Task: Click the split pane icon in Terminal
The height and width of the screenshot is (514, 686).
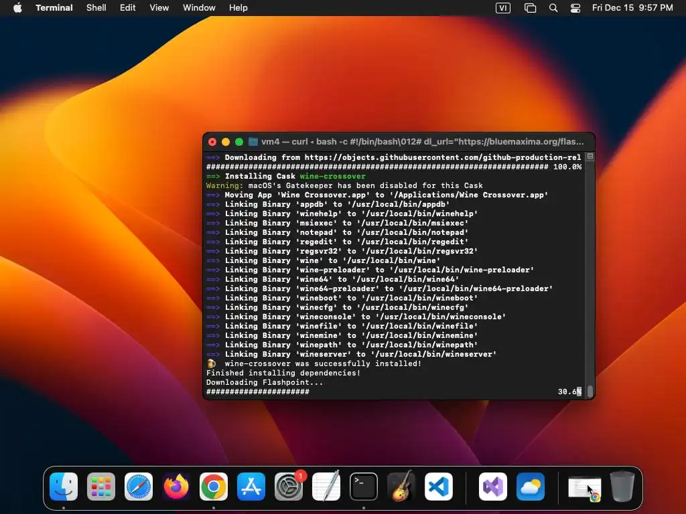Action: tap(590, 157)
